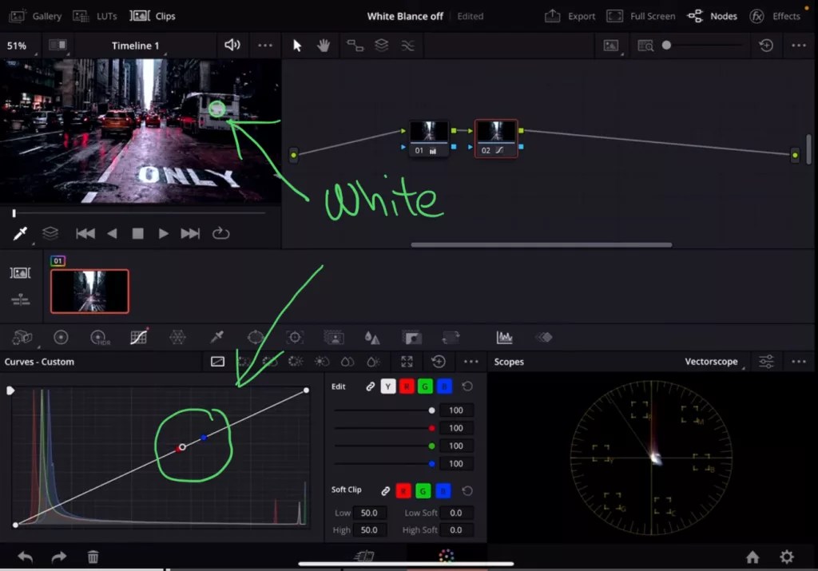Viewport: 818px width, 571px height.
Task: Select the Qualifier eyedropper tool
Action: [x=216, y=337]
